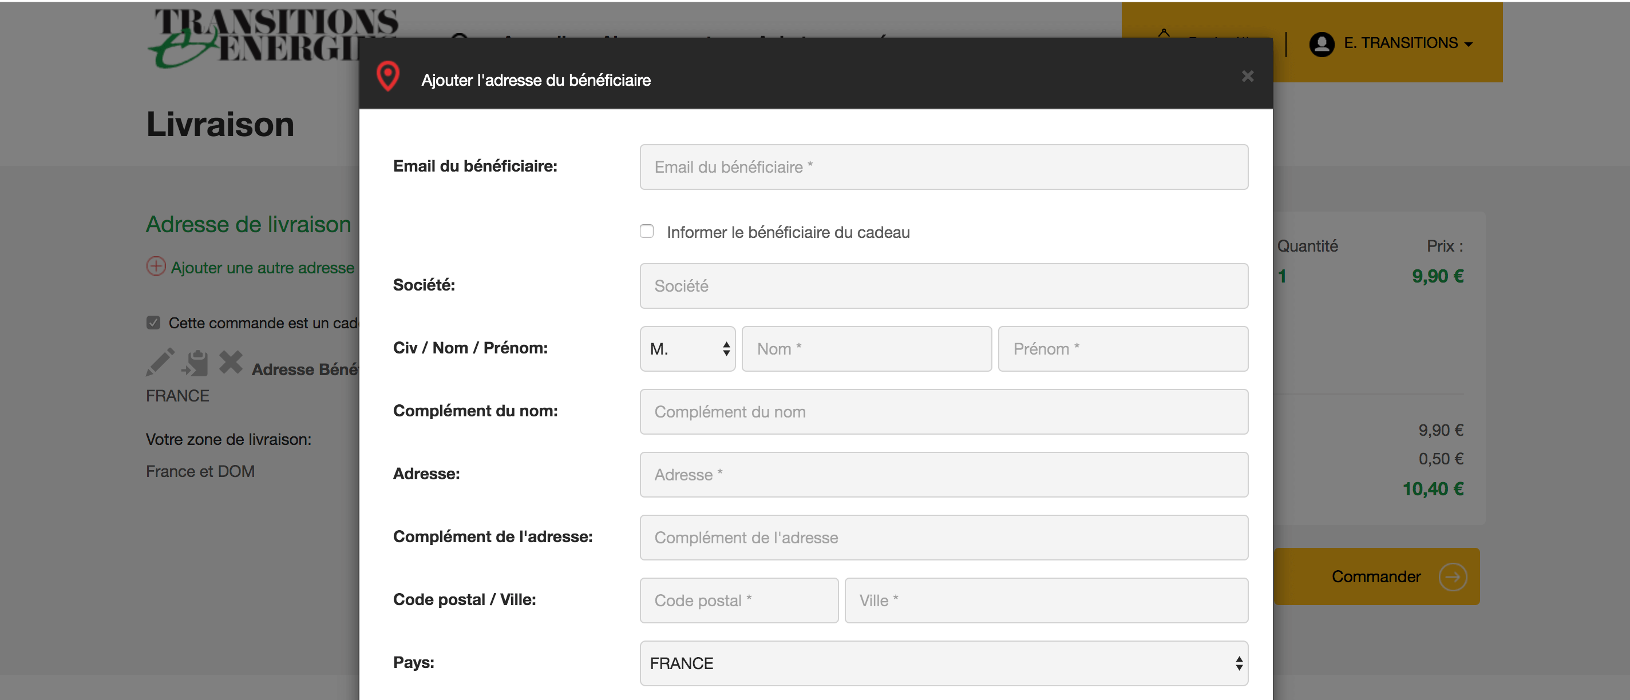Close the beneficiary address dialog
This screenshot has height=700, width=1630.
pos(1247,77)
